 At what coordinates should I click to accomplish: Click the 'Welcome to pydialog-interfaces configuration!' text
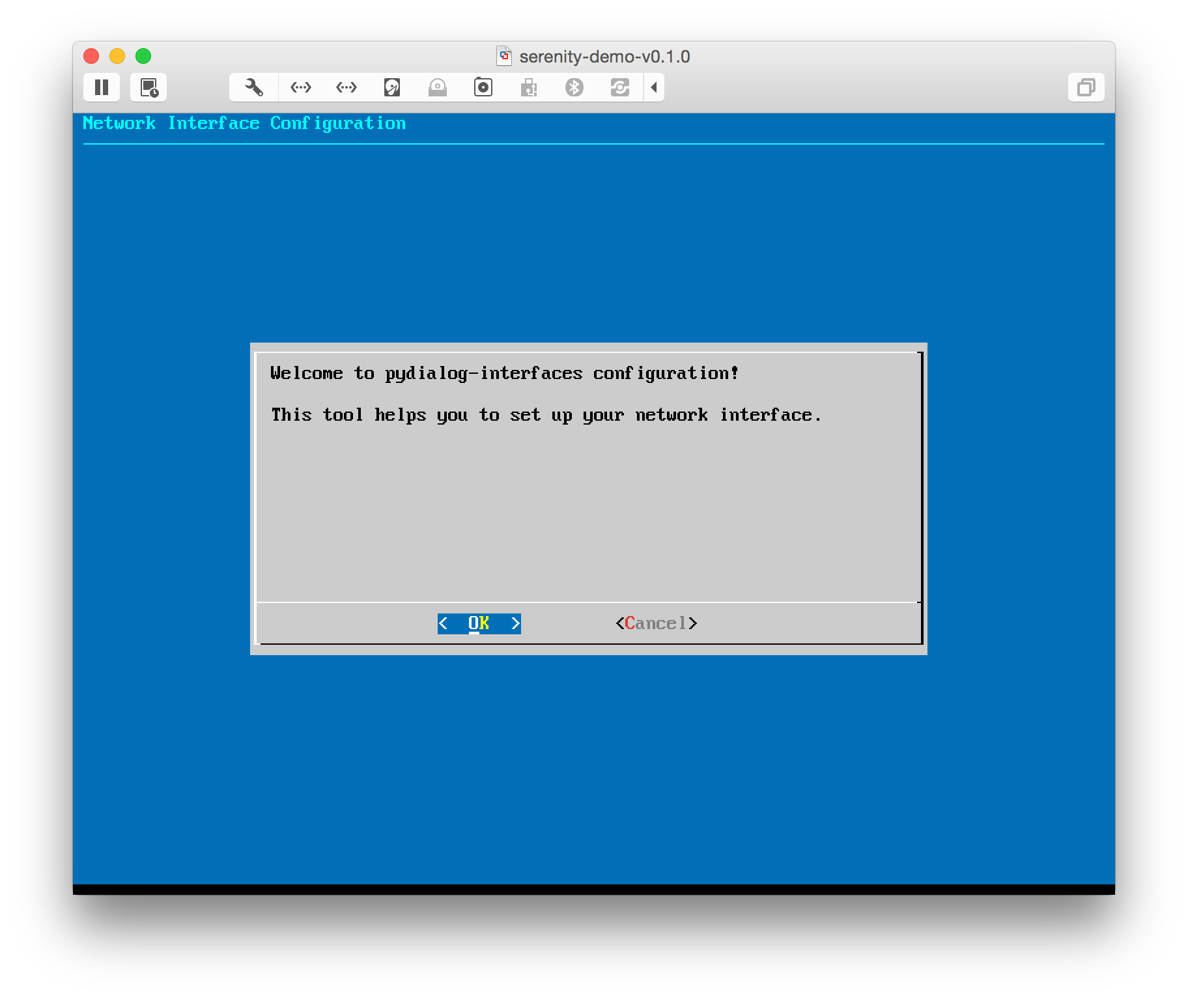coord(505,373)
